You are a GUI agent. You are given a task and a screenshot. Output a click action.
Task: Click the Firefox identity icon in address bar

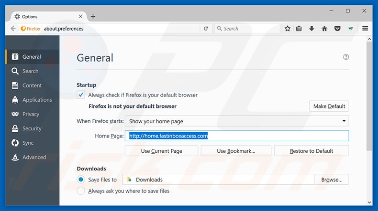(x=30, y=29)
